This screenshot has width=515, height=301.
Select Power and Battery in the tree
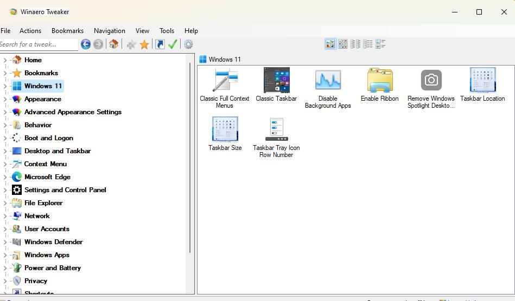click(x=53, y=268)
